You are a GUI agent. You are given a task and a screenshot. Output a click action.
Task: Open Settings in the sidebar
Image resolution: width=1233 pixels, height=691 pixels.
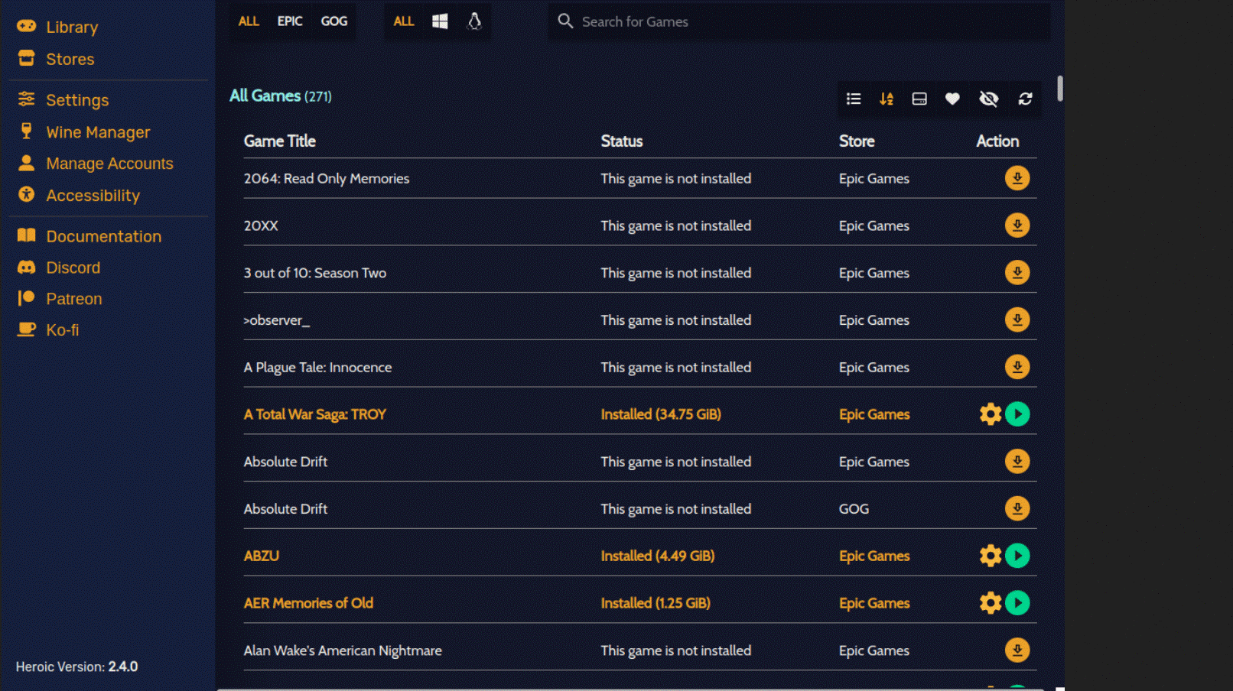[x=63, y=100]
